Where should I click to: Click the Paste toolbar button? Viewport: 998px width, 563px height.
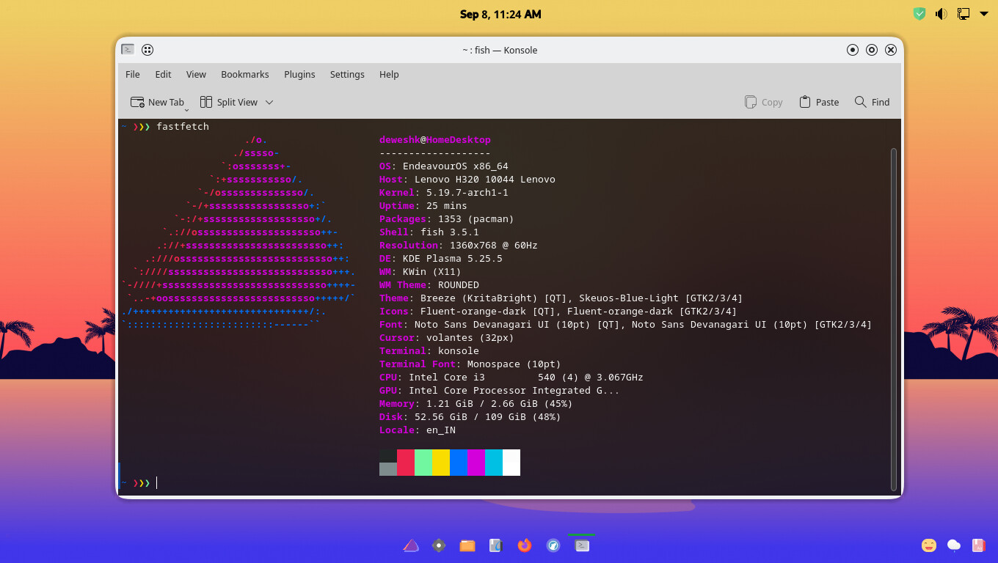819,102
